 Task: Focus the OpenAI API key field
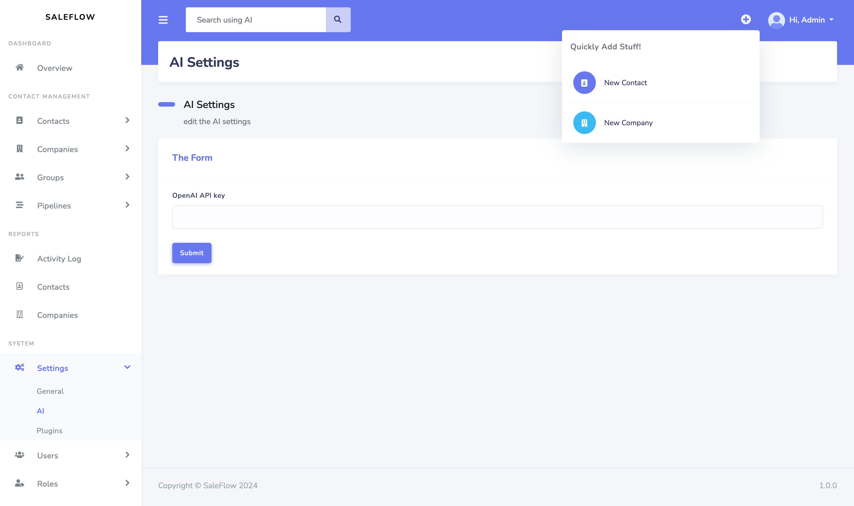(x=497, y=217)
